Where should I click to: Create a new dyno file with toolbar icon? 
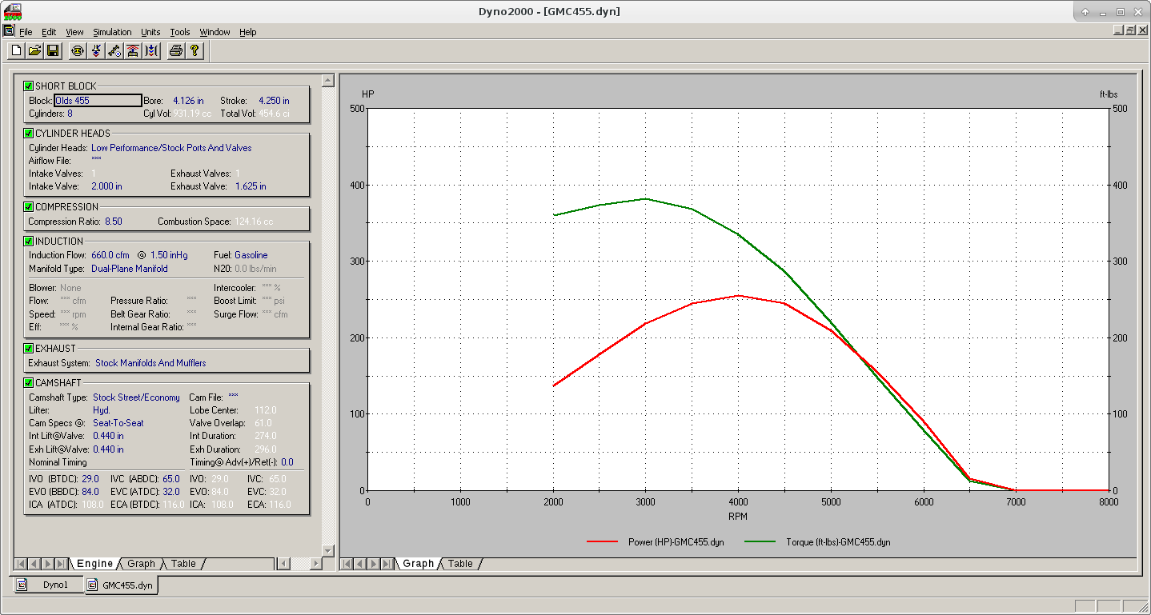point(16,51)
